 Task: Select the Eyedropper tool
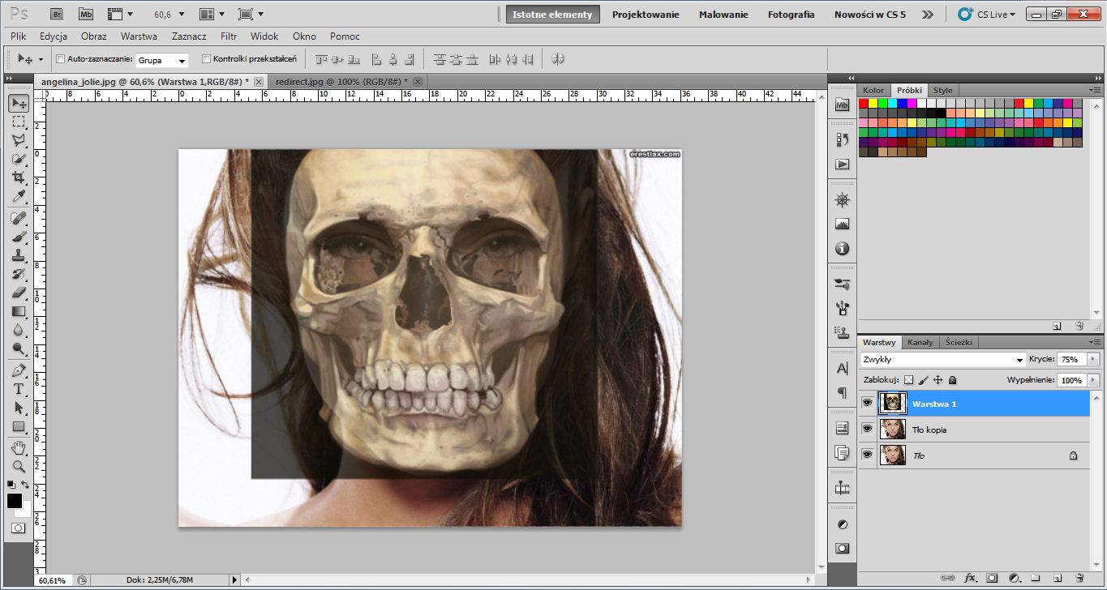click(18, 196)
